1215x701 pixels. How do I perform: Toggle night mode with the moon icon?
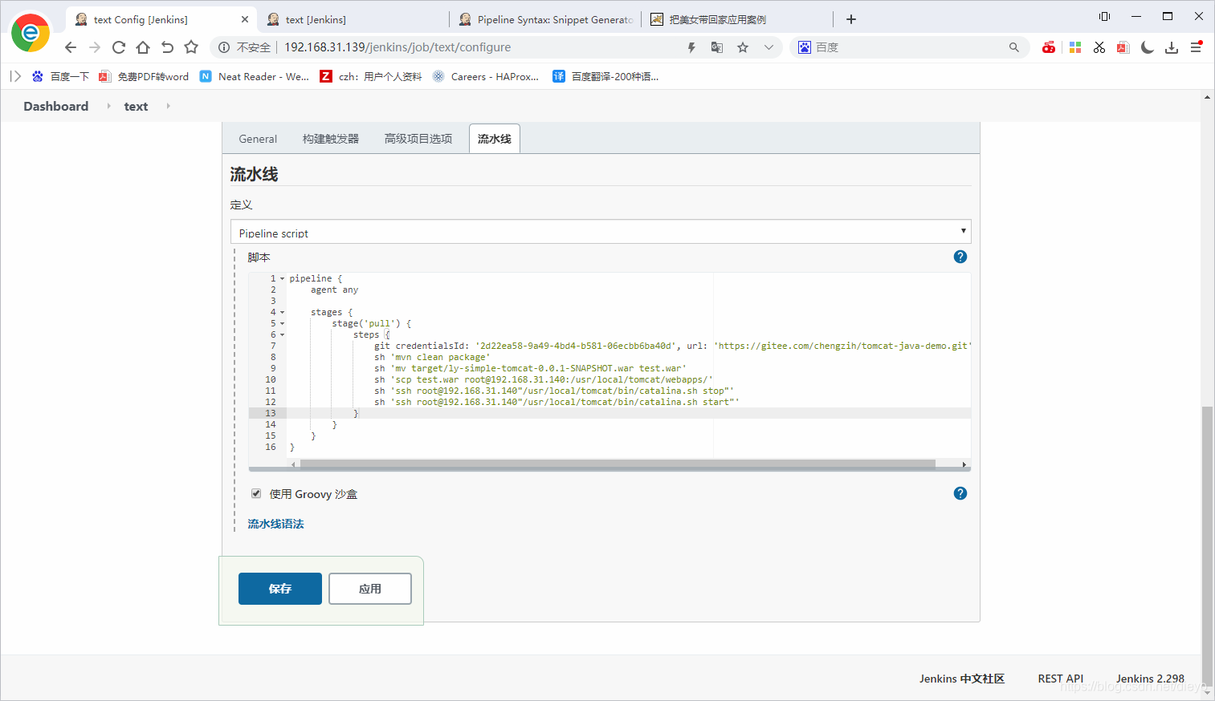1148,47
